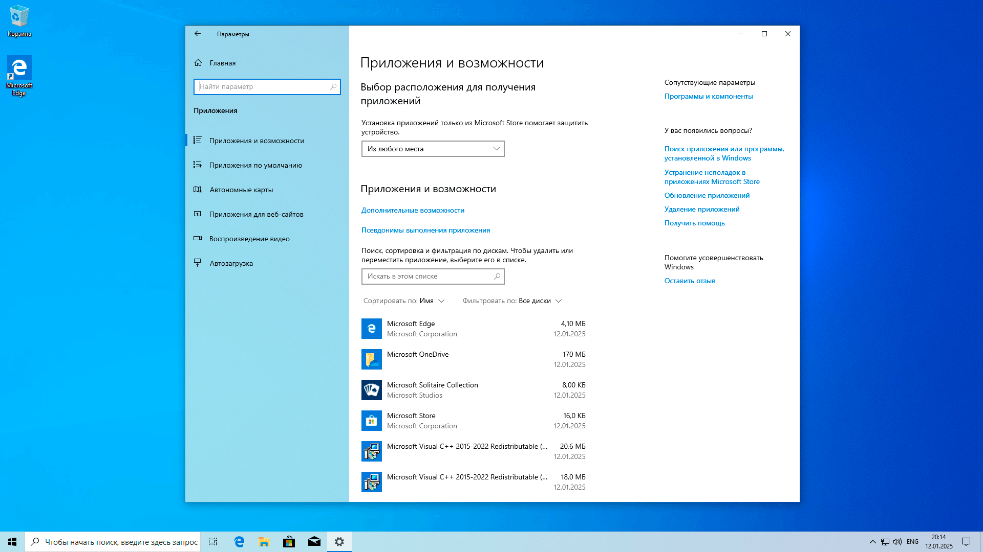Click the Воспроизведение видео sidebar icon
983x552 pixels.
coord(198,239)
